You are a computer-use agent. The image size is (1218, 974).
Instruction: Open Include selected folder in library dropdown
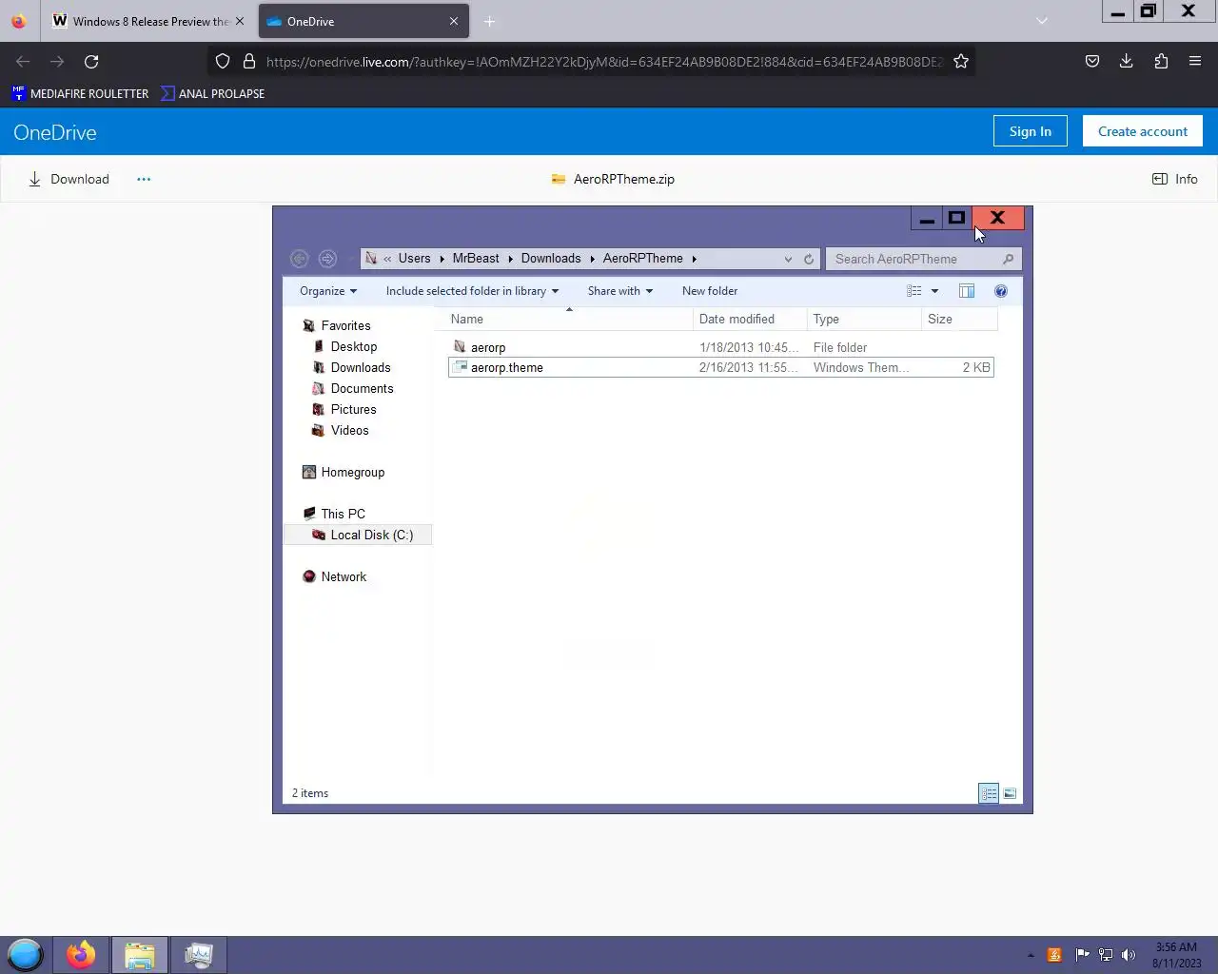472,291
